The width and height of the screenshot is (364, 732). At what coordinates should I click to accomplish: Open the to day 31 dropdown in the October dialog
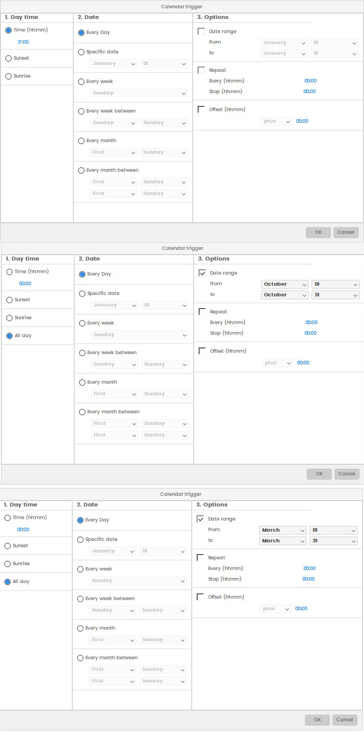(335, 295)
